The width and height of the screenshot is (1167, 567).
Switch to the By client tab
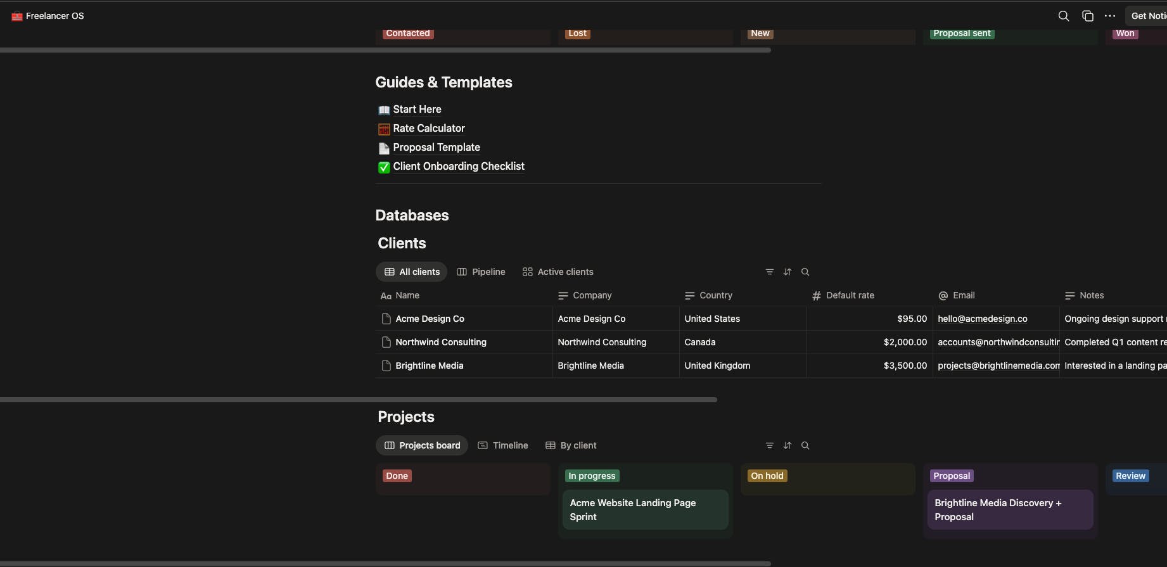coord(571,445)
